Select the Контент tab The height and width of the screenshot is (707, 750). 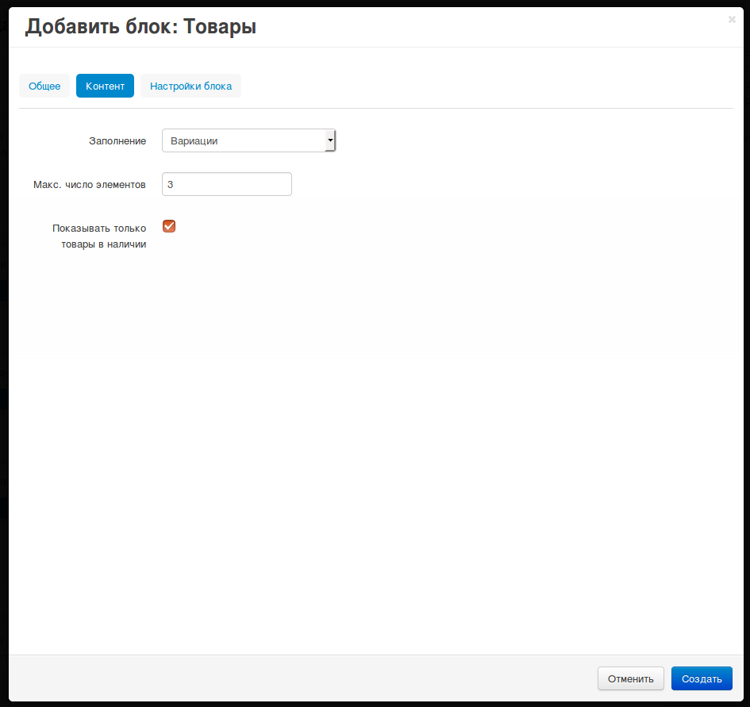point(105,86)
